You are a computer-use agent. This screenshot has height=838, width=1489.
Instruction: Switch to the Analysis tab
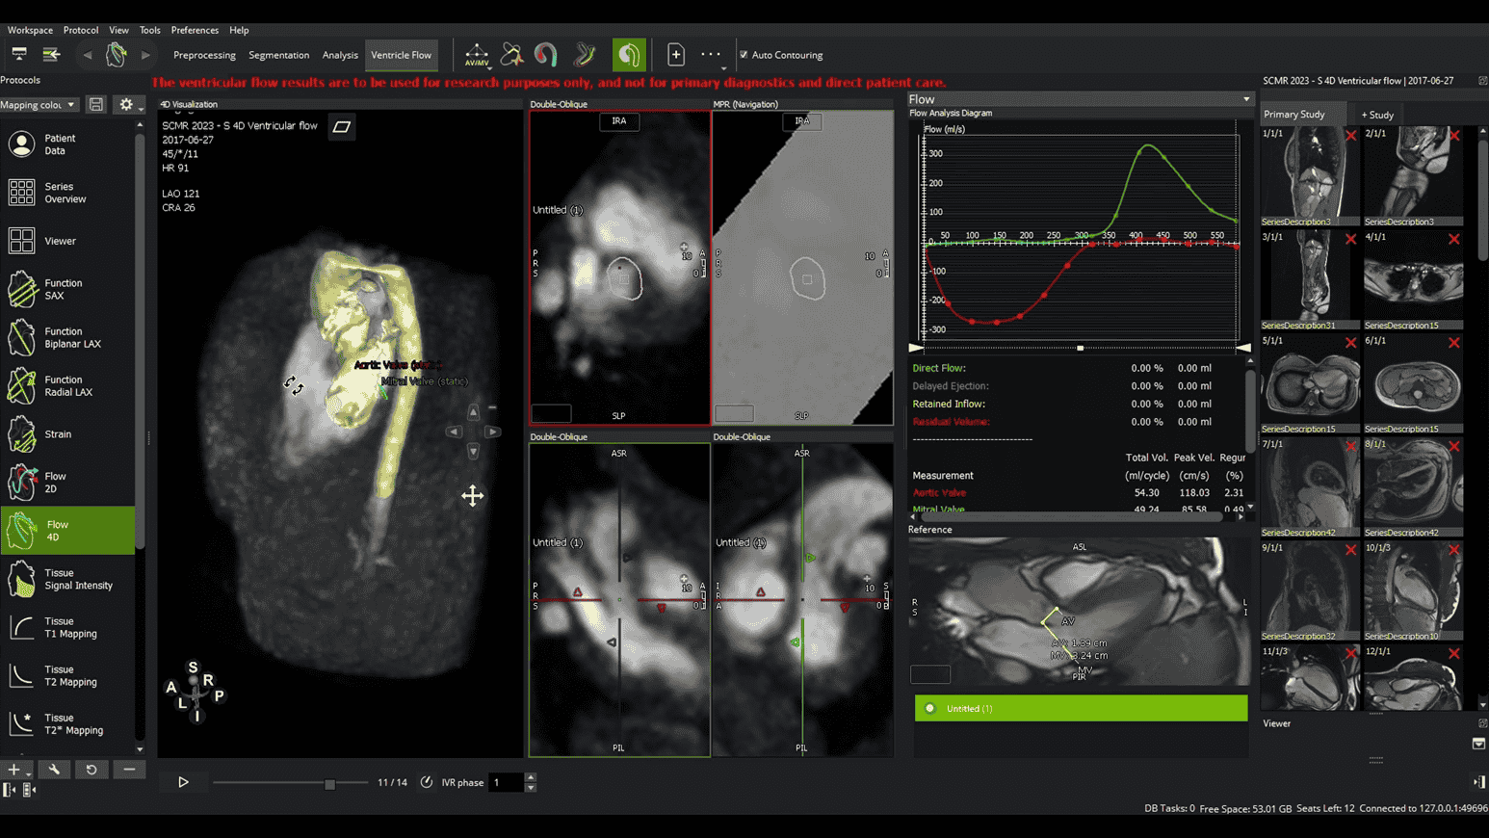pyautogui.click(x=340, y=55)
